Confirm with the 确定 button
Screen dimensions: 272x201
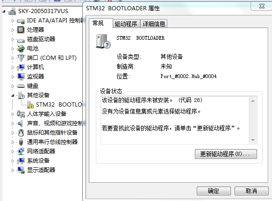coord(214,191)
